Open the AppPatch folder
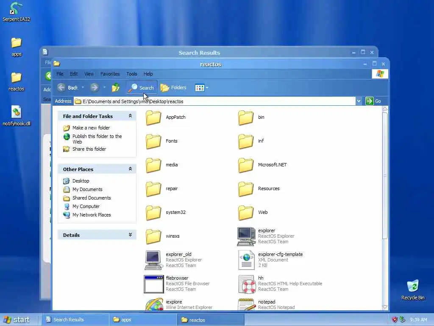 click(166, 117)
